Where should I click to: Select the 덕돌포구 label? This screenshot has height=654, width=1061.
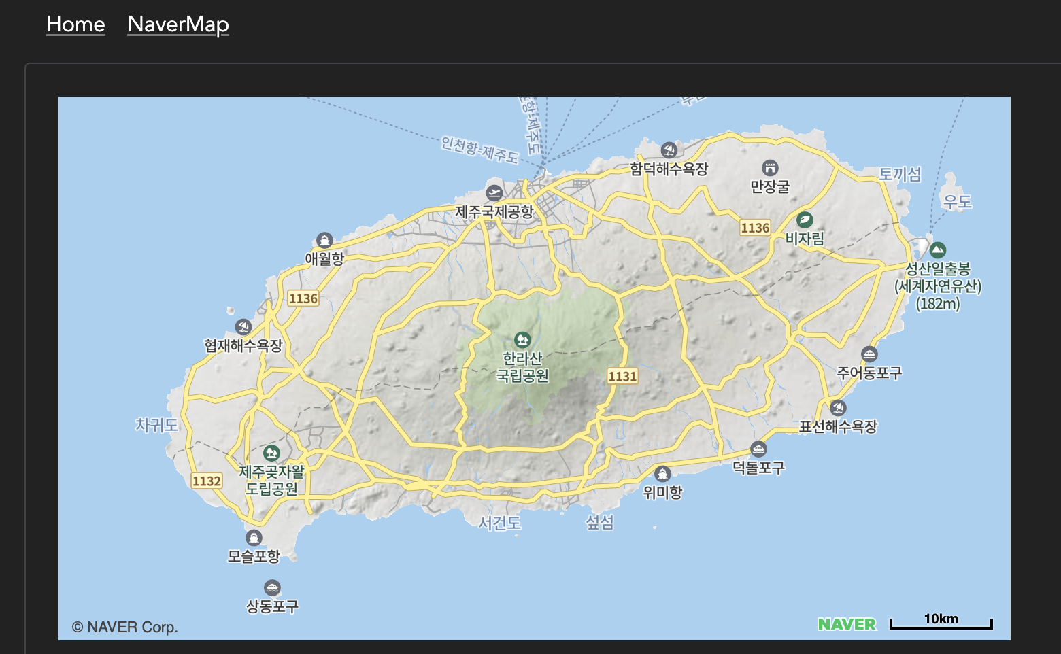click(758, 467)
